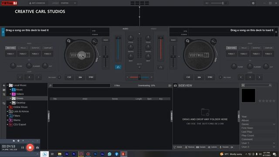Click left deck play/pause button
The height and width of the screenshot is (157, 279).
(80, 77)
